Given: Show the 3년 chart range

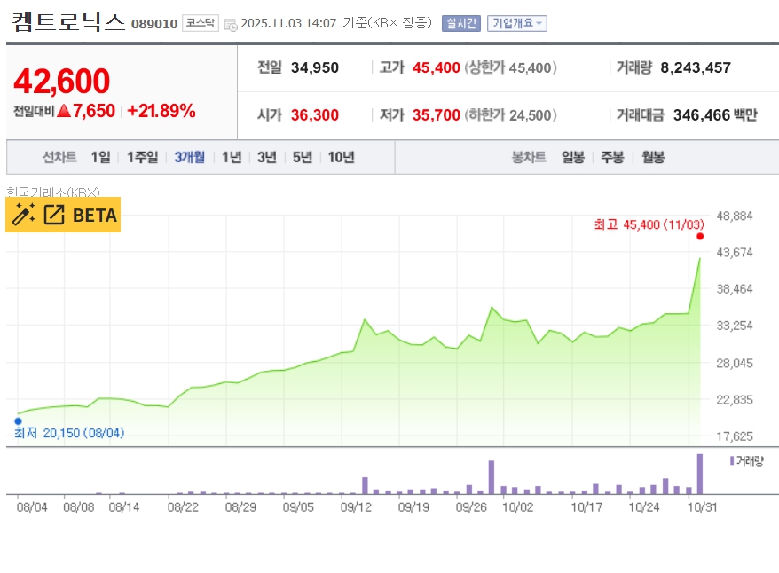Looking at the screenshot, I should (x=267, y=157).
